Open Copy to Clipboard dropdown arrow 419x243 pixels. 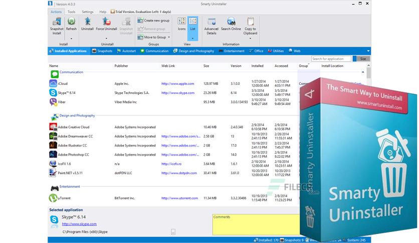pyautogui.click(x=251, y=39)
